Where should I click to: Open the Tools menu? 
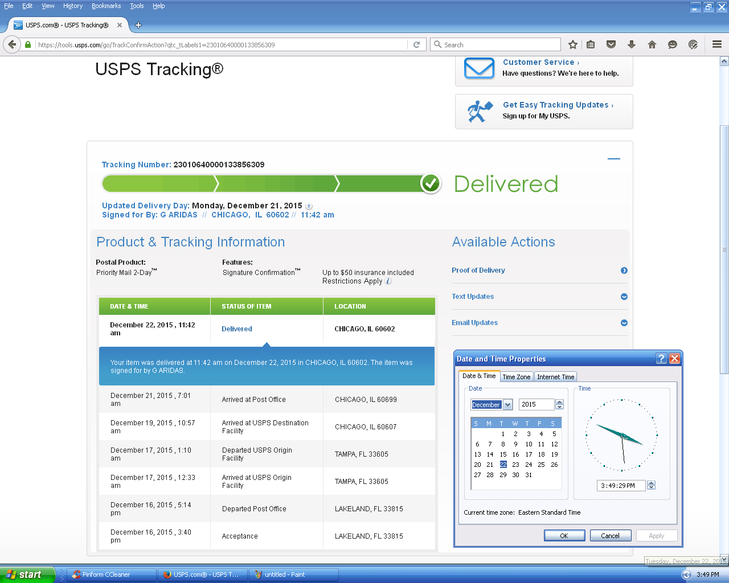[x=137, y=6]
